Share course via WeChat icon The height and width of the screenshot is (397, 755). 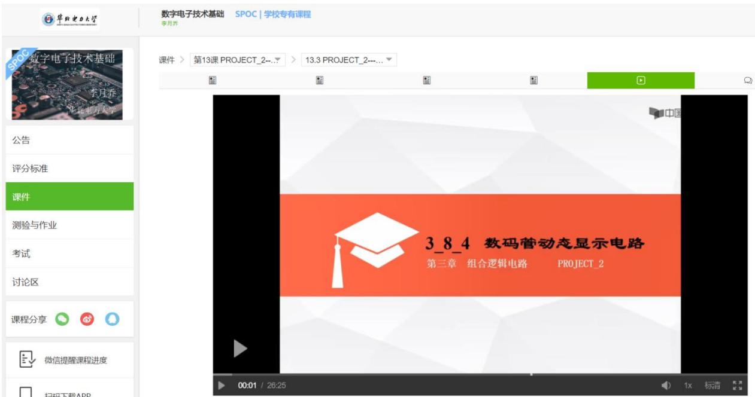click(x=62, y=319)
